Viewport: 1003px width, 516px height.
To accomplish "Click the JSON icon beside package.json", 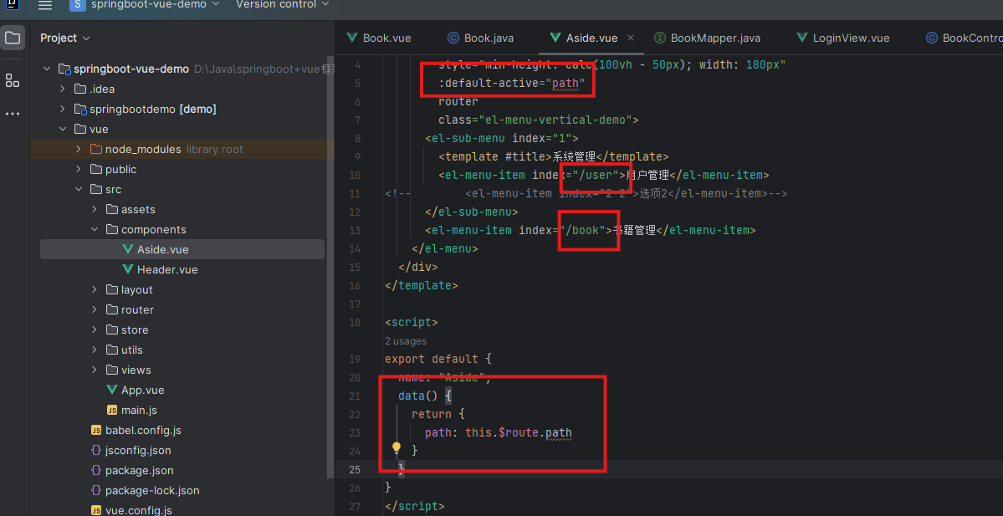I will (96, 470).
